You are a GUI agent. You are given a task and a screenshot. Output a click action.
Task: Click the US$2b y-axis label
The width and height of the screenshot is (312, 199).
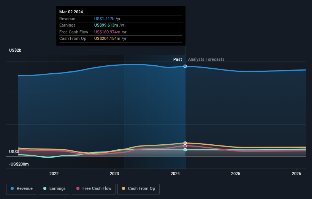pos(15,50)
